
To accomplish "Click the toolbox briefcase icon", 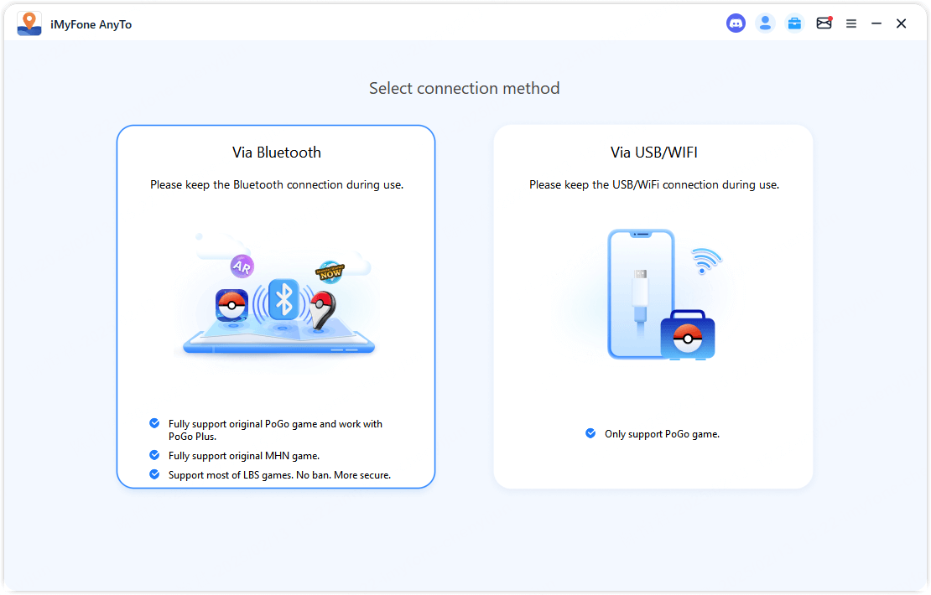I will click(794, 23).
